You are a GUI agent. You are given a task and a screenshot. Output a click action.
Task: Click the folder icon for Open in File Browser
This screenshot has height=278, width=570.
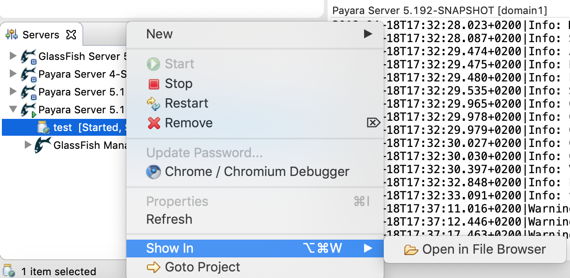tap(411, 250)
